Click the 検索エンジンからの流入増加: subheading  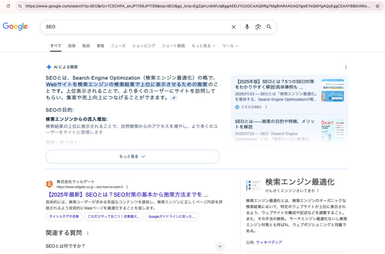(x=77, y=119)
